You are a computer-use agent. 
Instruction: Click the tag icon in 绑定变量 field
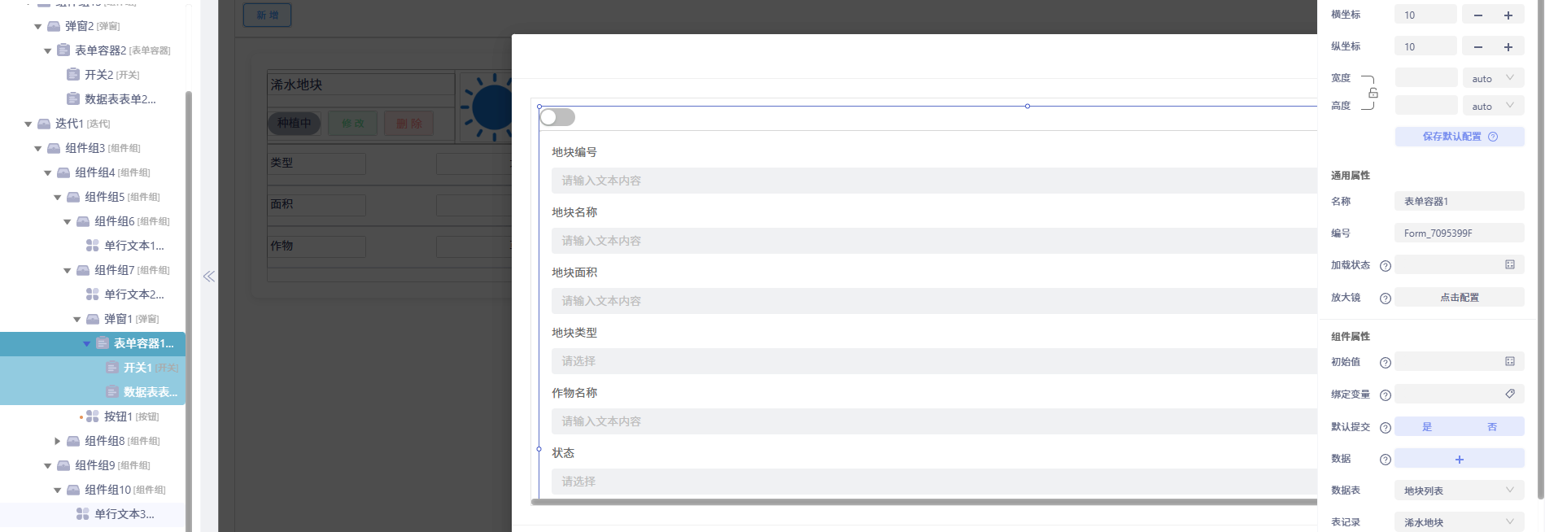pyautogui.click(x=1509, y=394)
